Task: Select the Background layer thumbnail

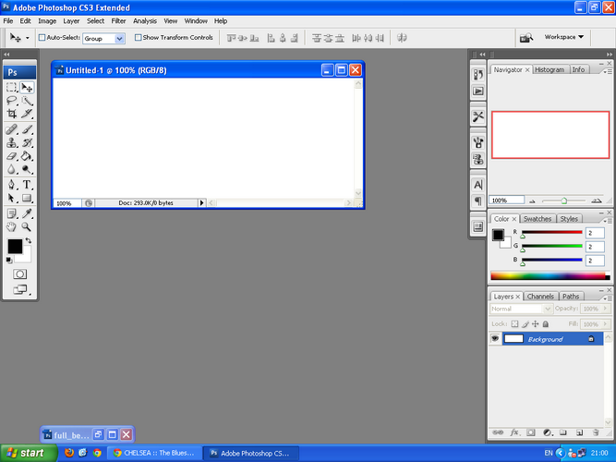Action: pyautogui.click(x=513, y=338)
